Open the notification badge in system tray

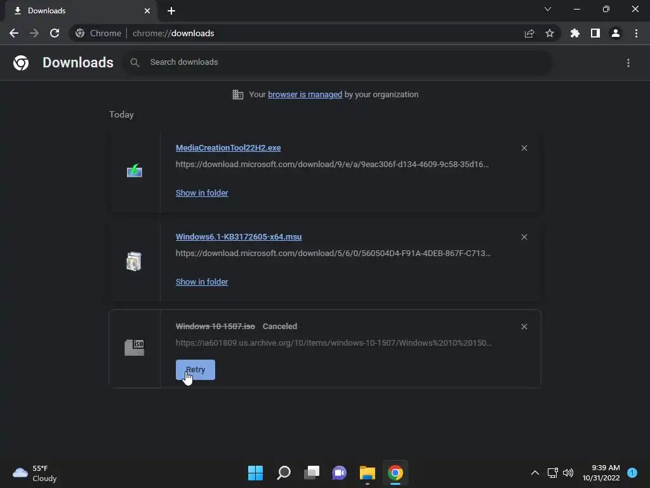(x=632, y=473)
